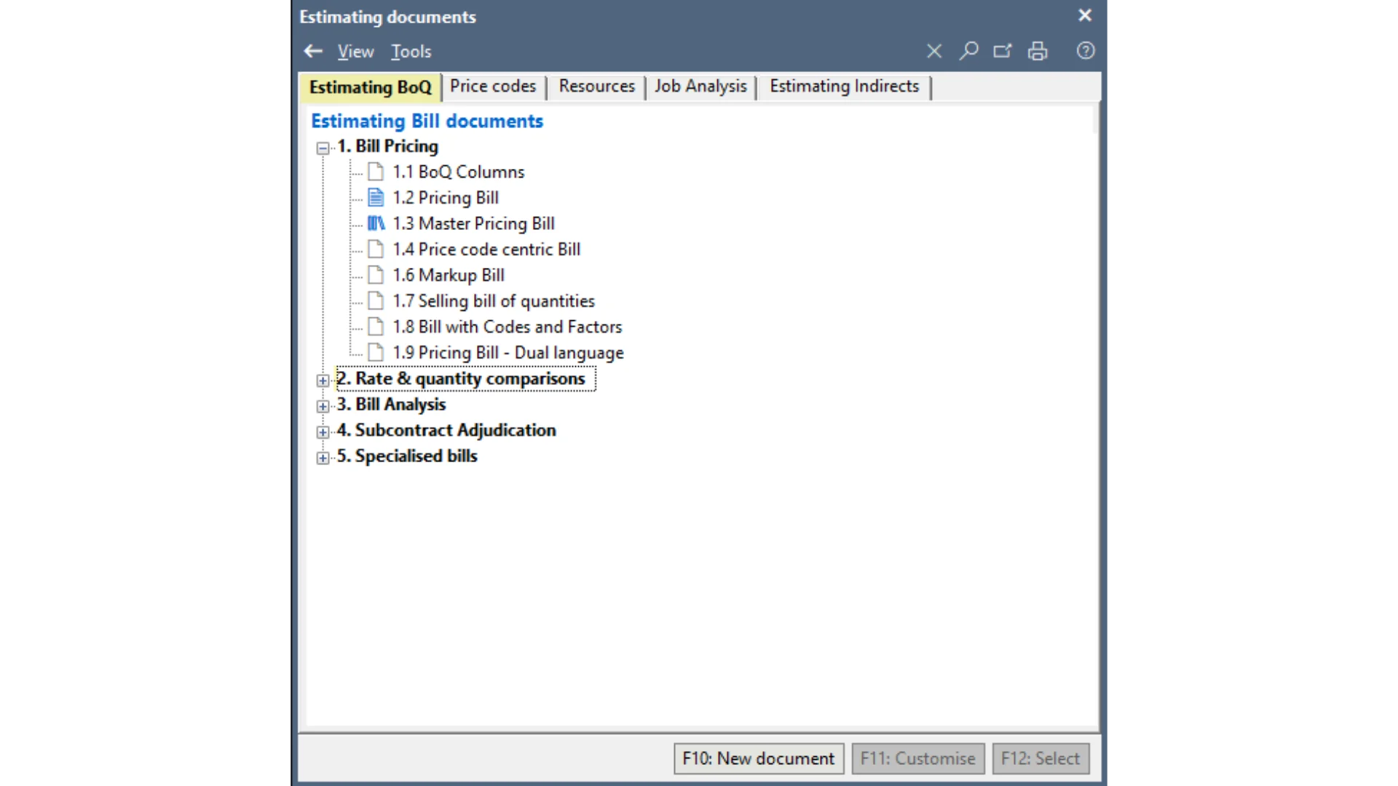The image size is (1398, 786).
Task: Select 1.8 Bill with Codes and Factors text
Action: pyautogui.click(x=508, y=327)
